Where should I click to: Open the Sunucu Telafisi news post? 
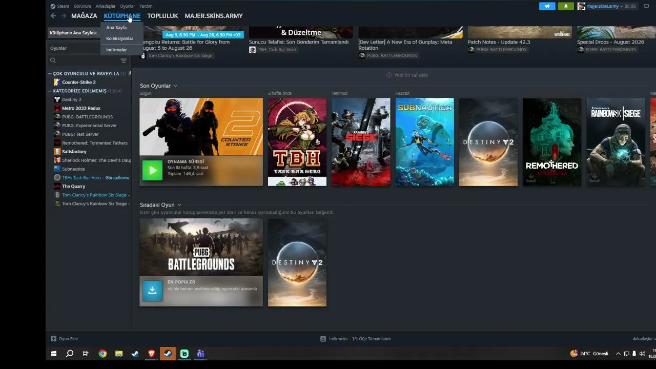(x=299, y=42)
